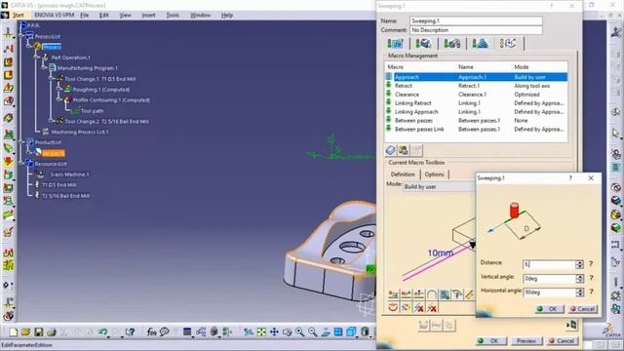Open the Geometry tab icon in Sweeping.1

click(423, 43)
